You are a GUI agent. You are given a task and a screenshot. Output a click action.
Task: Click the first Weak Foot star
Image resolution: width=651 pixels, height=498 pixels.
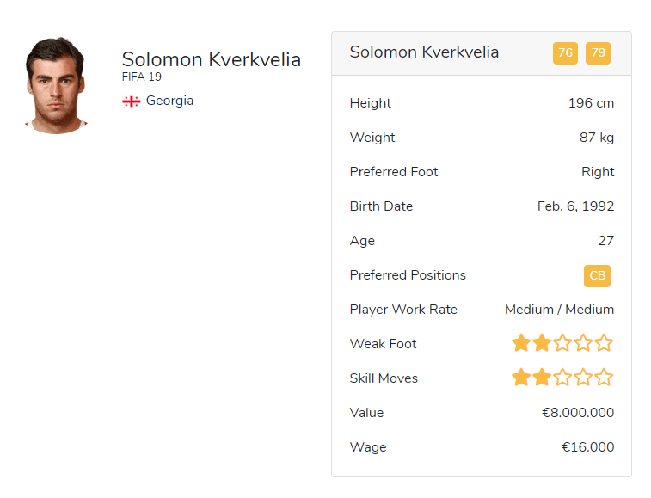(x=520, y=344)
